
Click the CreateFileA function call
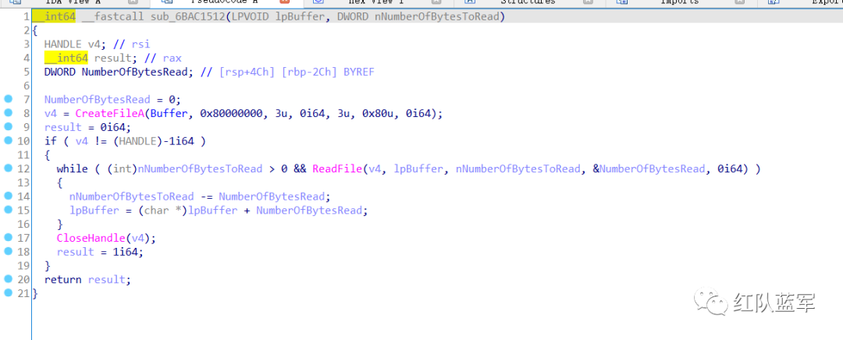coord(110,113)
